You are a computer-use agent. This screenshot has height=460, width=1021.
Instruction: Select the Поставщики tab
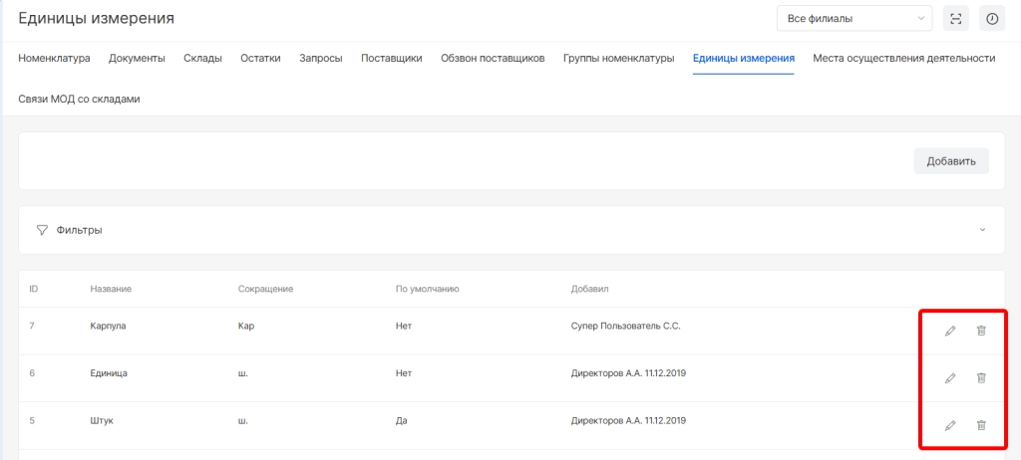point(392,58)
